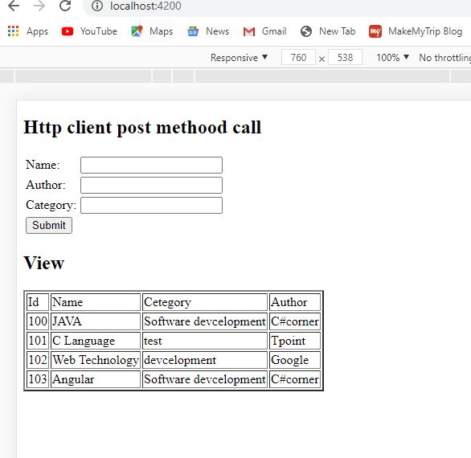
Task: Click the Category: form label
Action: click(x=51, y=205)
